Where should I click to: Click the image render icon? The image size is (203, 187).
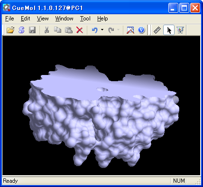coord(130,30)
